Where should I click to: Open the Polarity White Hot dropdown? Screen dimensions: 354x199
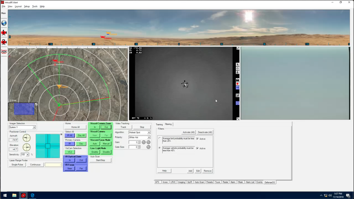(x=149, y=137)
